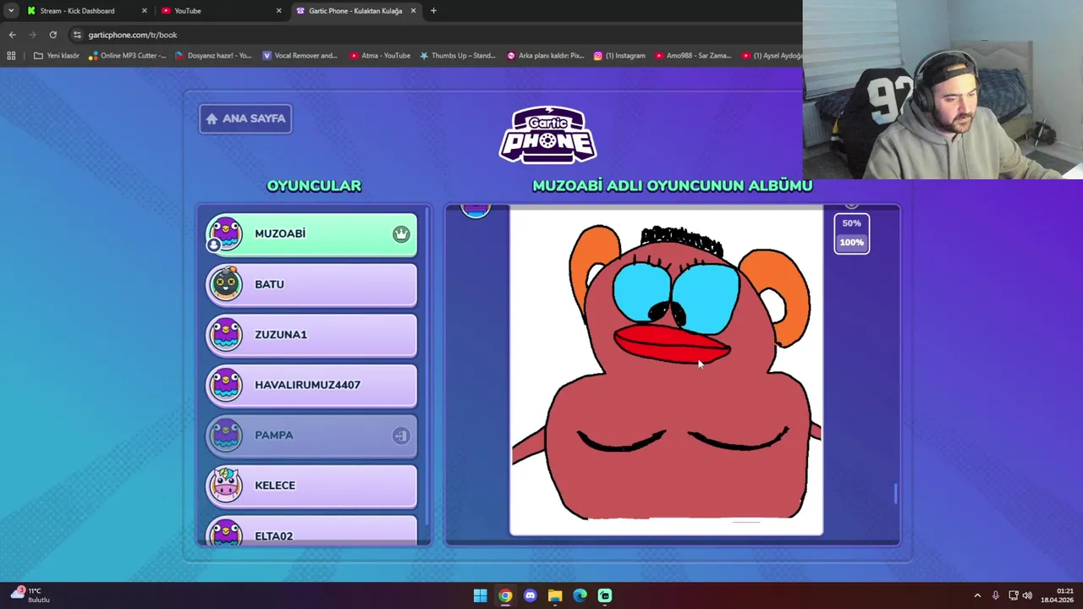
Task: Open Yeni klasör bookmark folder
Action: click(x=57, y=56)
